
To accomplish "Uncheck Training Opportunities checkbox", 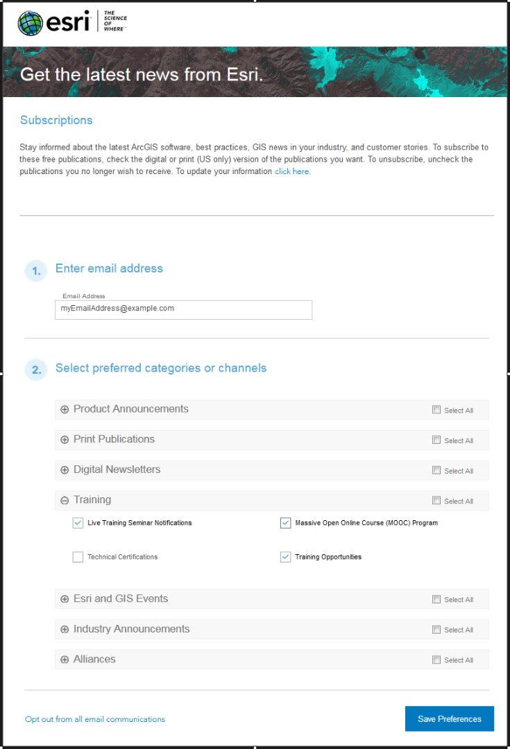I will pyautogui.click(x=285, y=557).
